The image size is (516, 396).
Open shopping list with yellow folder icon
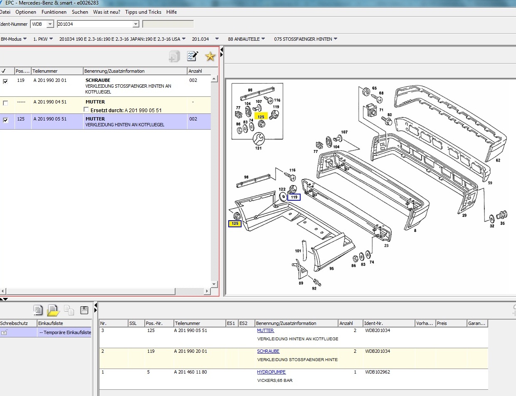coord(53,310)
